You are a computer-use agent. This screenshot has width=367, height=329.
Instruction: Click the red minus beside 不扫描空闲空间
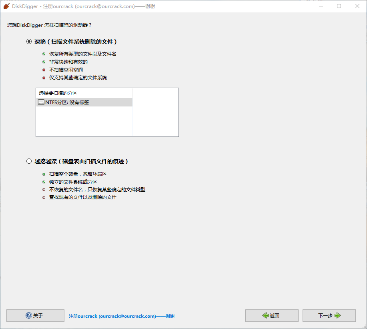[x=44, y=70]
